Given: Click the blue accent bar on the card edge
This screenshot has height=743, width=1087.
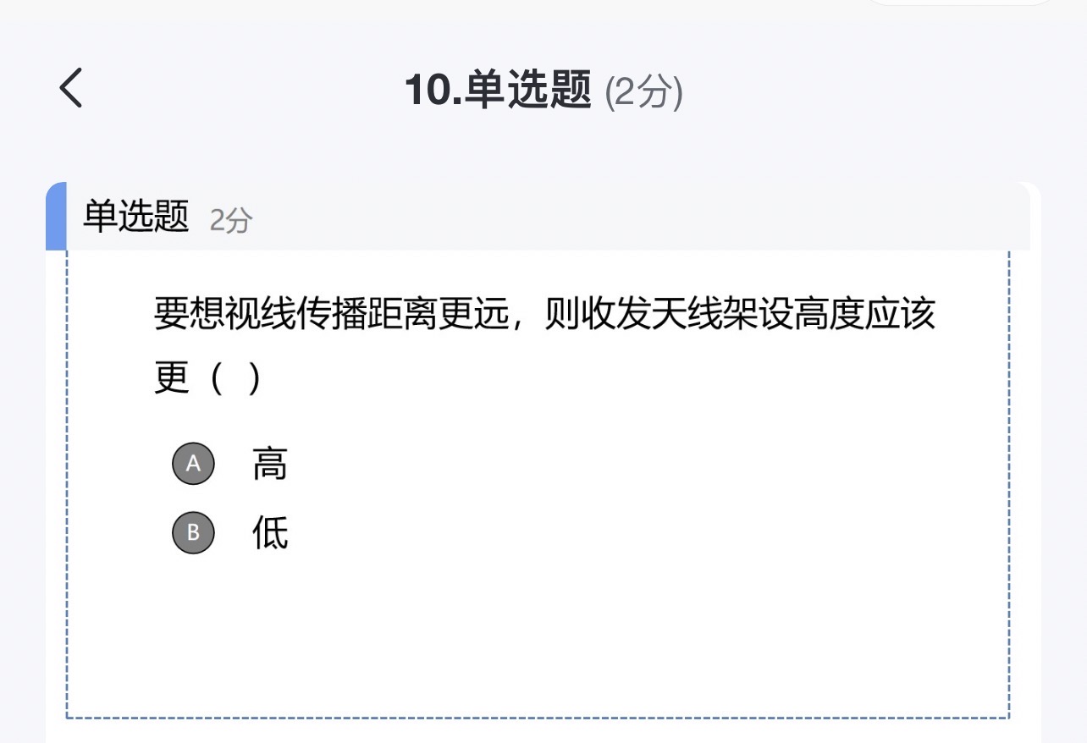Looking at the screenshot, I should click(x=56, y=217).
